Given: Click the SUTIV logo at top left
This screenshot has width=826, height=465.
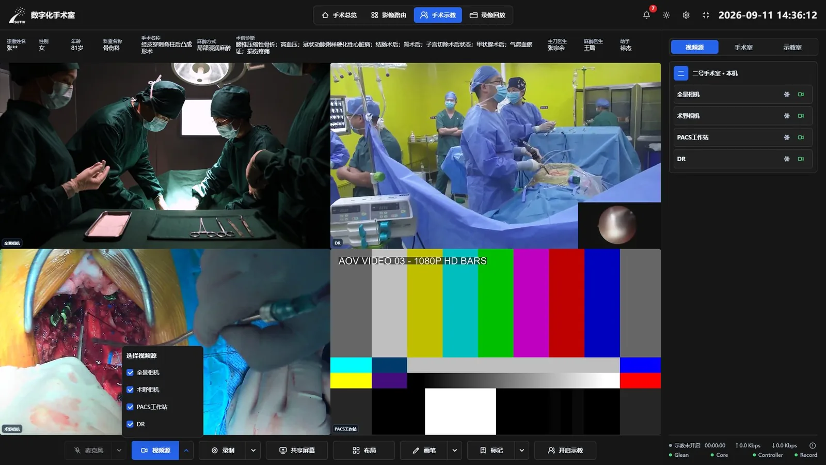Looking at the screenshot, I should [18, 16].
